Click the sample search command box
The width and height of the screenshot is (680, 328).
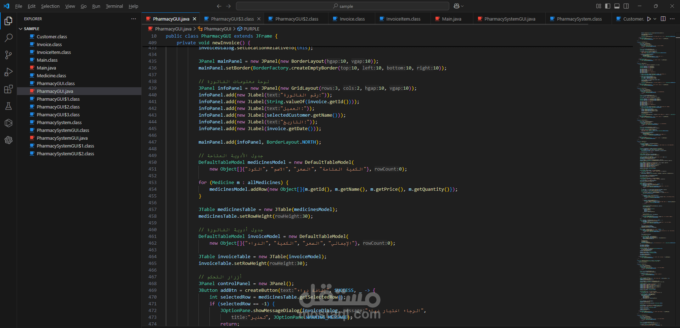[343, 6]
